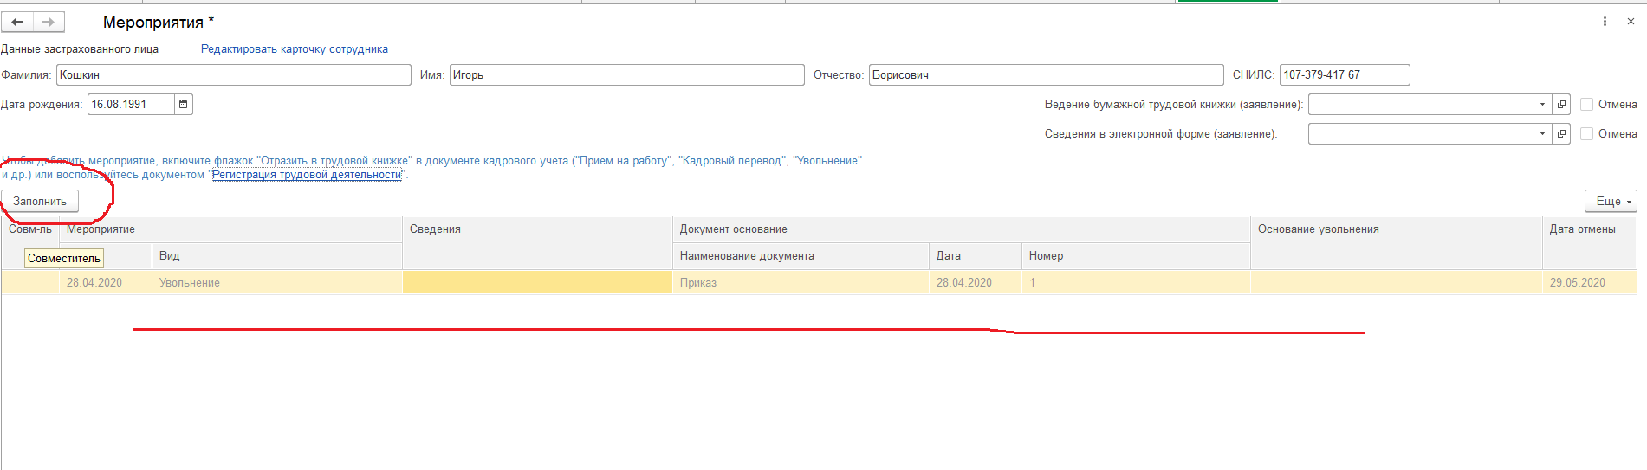
Task: Close the Мероприятия form
Action: (x=1631, y=22)
